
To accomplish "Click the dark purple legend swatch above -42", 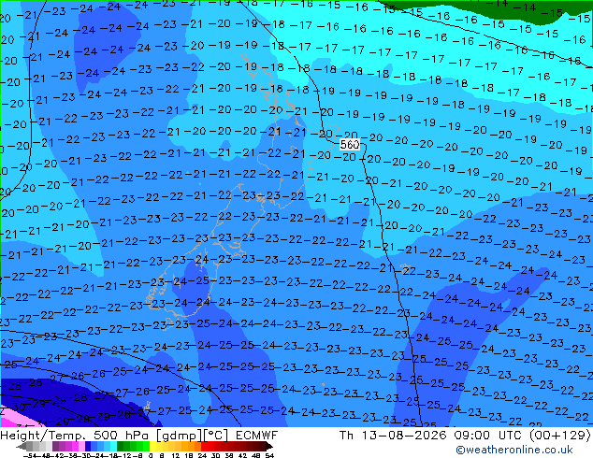I will coord(55,446).
